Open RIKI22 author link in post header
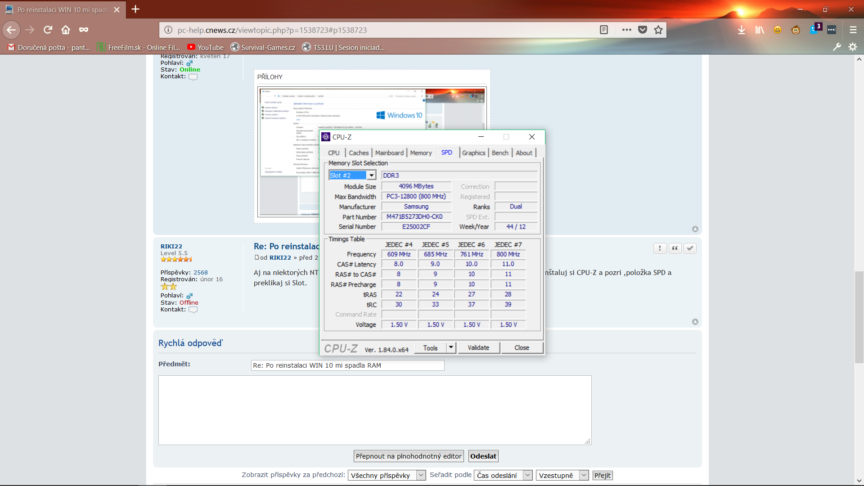Image resolution: width=864 pixels, height=486 pixels. click(x=280, y=257)
